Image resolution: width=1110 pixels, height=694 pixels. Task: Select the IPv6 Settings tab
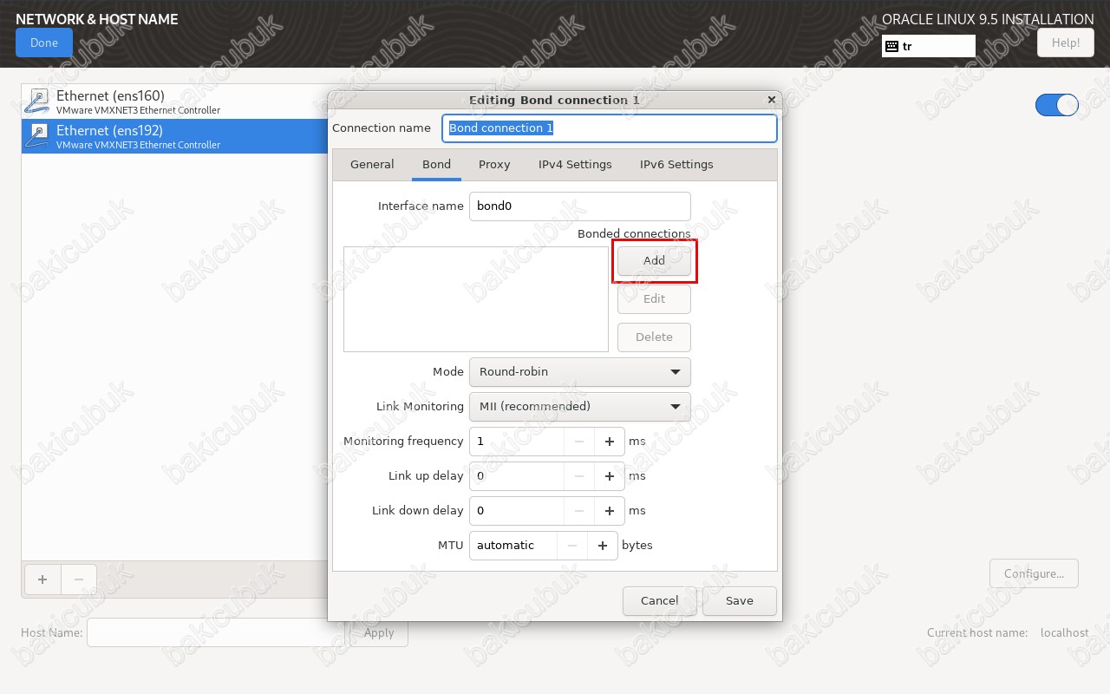pyautogui.click(x=676, y=165)
